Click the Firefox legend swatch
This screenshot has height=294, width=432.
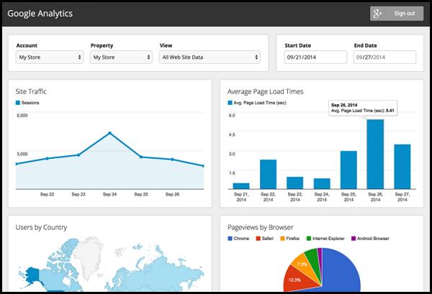[282, 239]
